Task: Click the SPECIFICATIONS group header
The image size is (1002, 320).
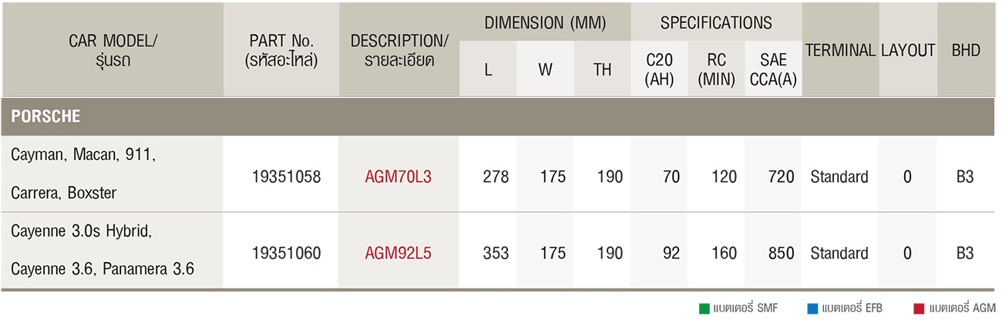Action: 716,23
